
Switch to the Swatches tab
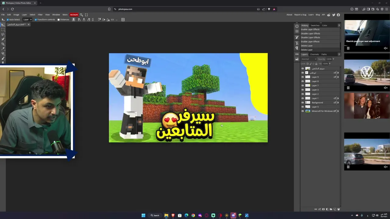315,26
